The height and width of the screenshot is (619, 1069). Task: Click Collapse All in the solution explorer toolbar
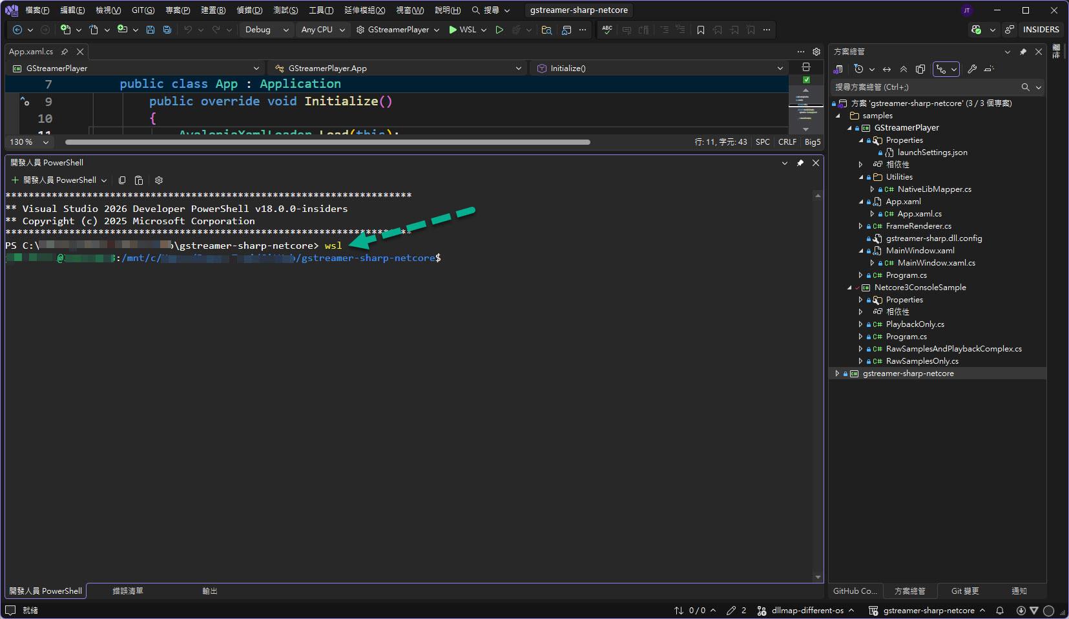(x=904, y=69)
